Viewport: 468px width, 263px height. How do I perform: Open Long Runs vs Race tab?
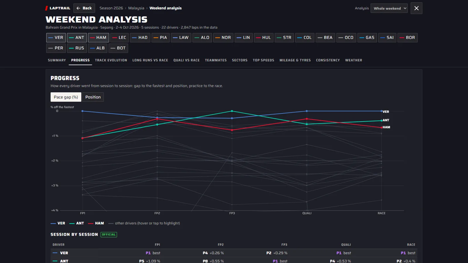click(x=150, y=60)
